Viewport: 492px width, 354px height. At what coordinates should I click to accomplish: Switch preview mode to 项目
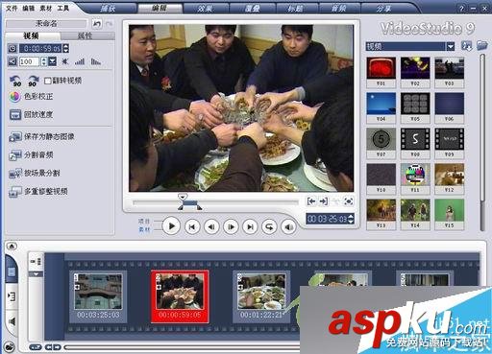pyautogui.click(x=144, y=221)
